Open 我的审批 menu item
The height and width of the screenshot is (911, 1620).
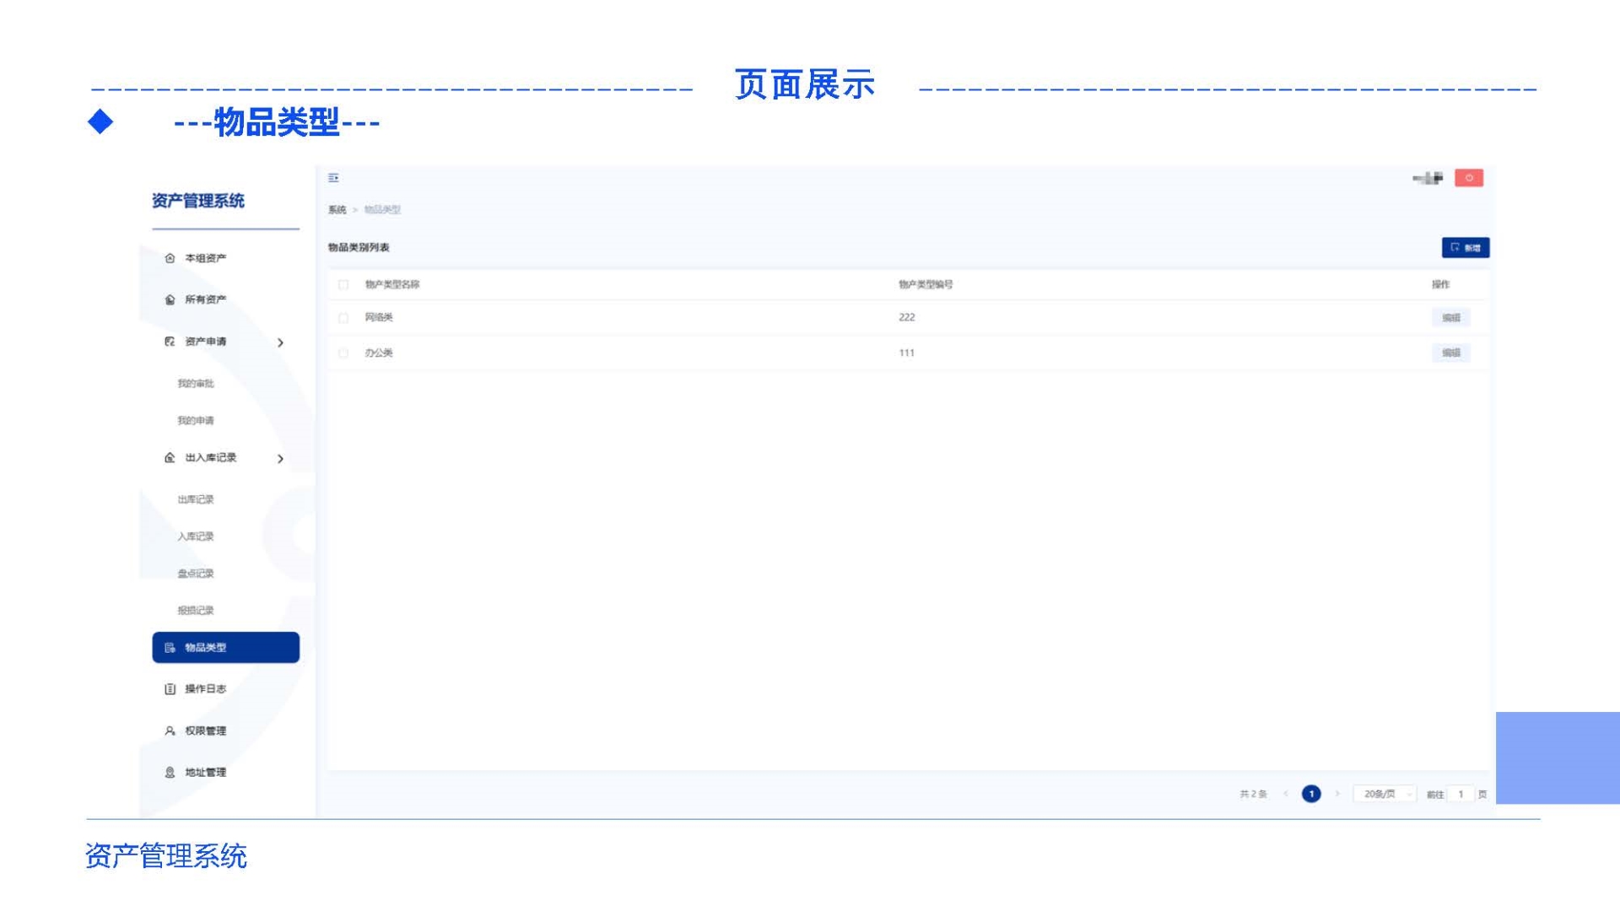[196, 384]
